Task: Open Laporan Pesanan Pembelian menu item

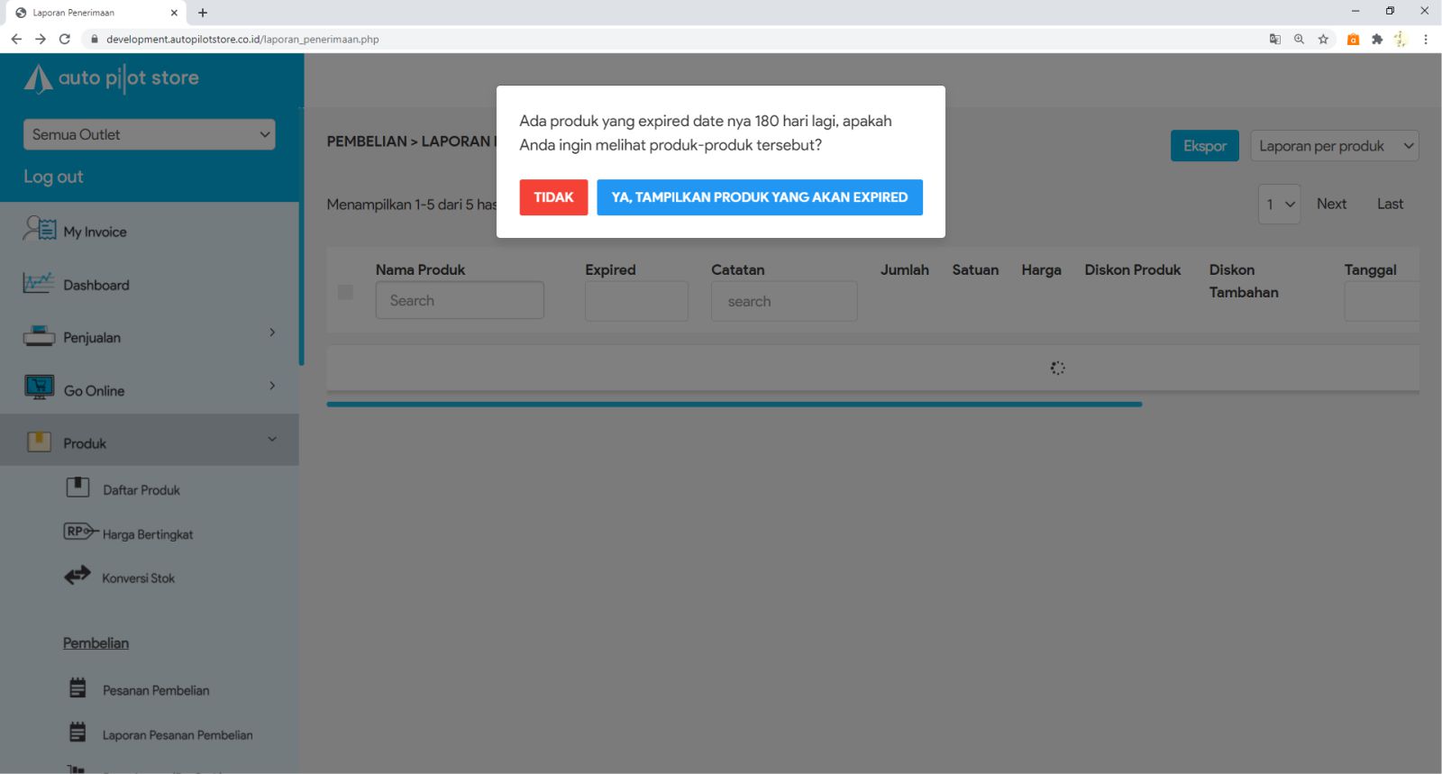Action: [x=177, y=735]
